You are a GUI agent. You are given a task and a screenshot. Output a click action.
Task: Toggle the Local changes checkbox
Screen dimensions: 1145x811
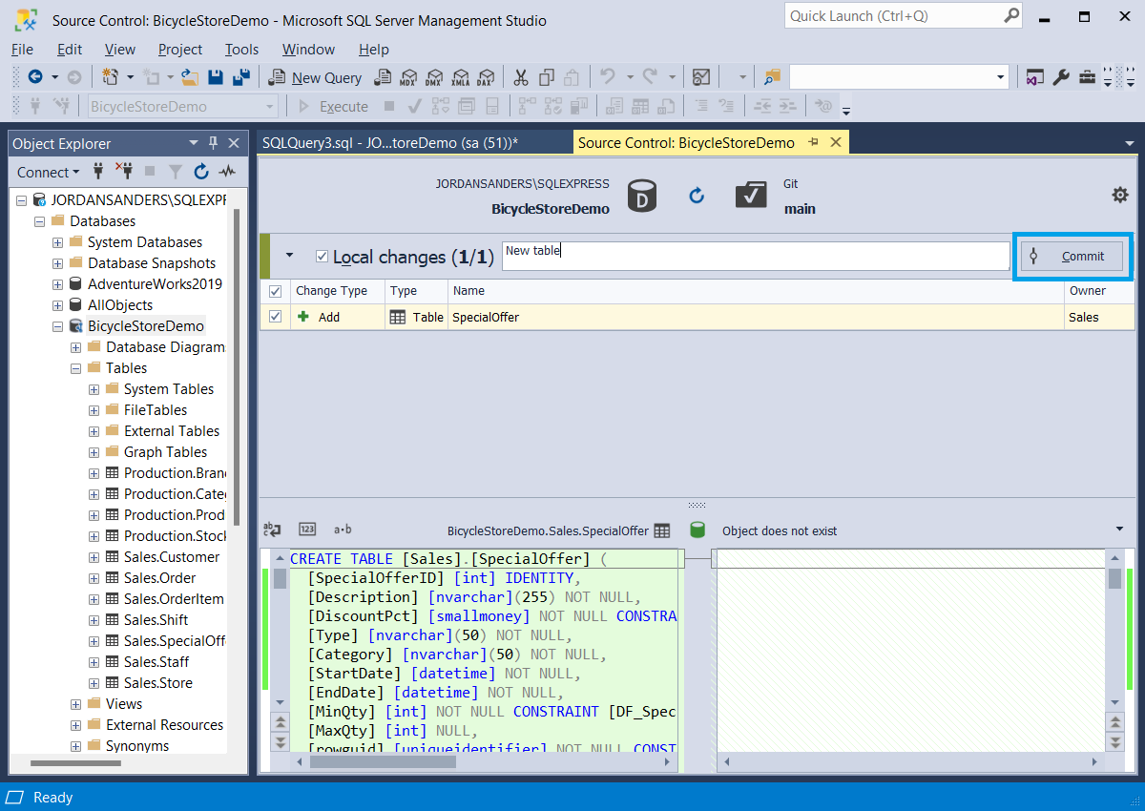click(x=322, y=256)
